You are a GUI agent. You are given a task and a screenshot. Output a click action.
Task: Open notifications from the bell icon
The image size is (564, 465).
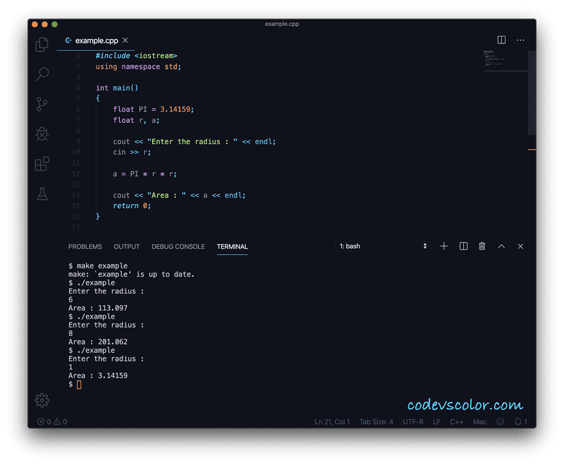click(x=519, y=421)
